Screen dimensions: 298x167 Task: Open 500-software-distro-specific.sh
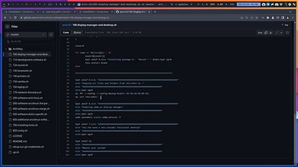[x=30, y=114]
